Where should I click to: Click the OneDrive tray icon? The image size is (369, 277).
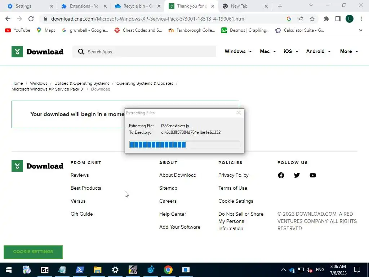[x=292, y=270]
